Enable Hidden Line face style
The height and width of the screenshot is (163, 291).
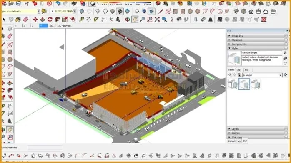click(x=105, y=11)
